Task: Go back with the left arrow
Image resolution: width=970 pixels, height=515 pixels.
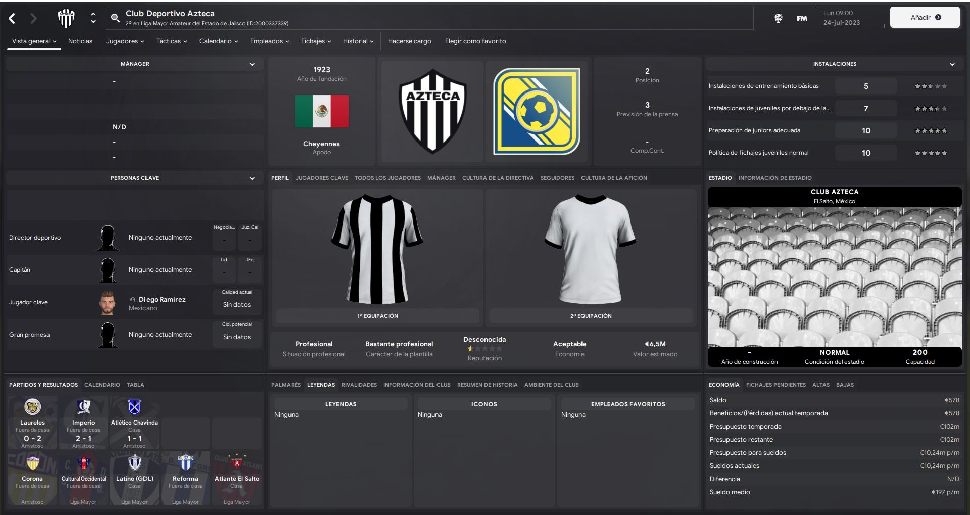Action: (12, 19)
